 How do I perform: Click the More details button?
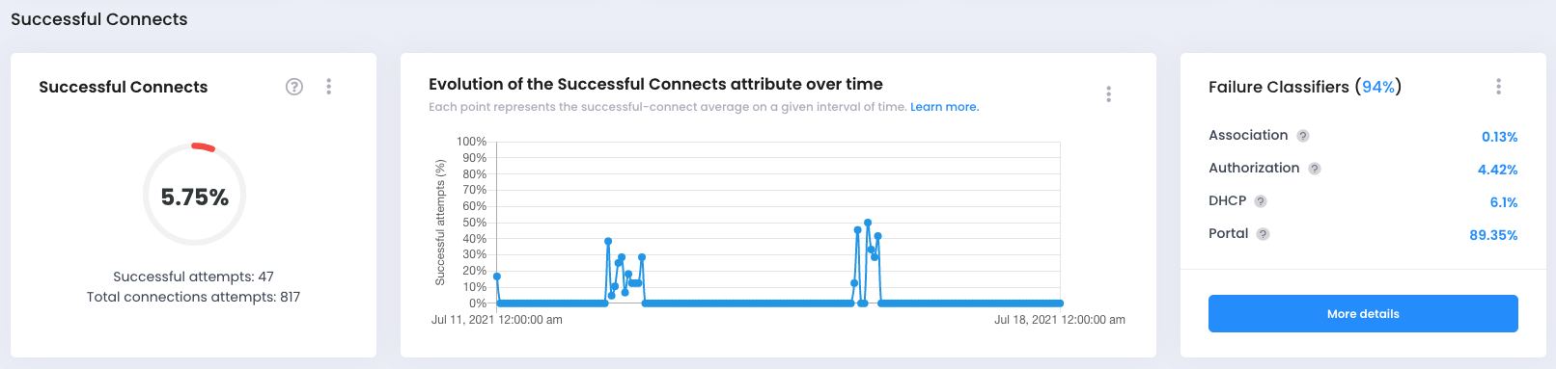tap(1363, 314)
